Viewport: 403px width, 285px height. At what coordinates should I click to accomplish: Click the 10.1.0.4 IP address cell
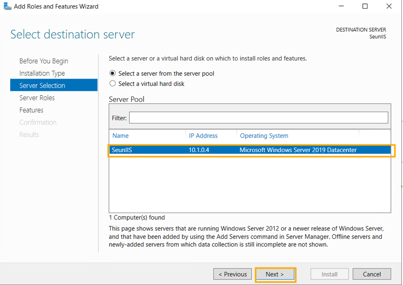pos(199,150)
